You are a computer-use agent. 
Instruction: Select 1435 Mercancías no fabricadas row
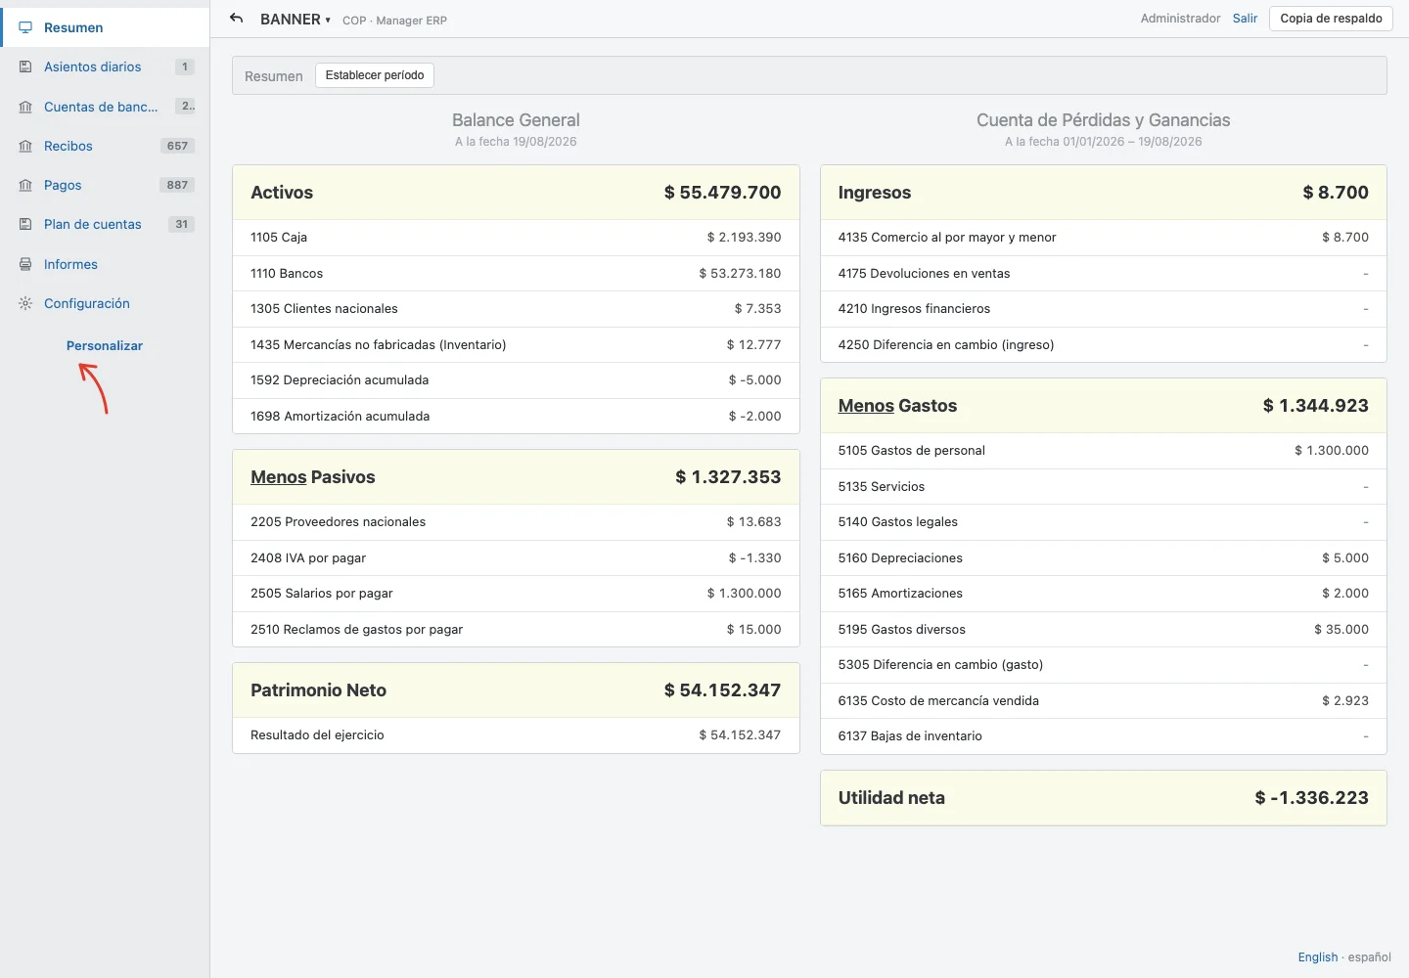pos(516,345)
